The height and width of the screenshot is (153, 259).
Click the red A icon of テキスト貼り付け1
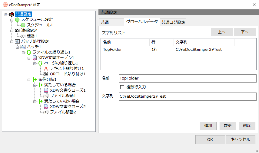[46, 69]
